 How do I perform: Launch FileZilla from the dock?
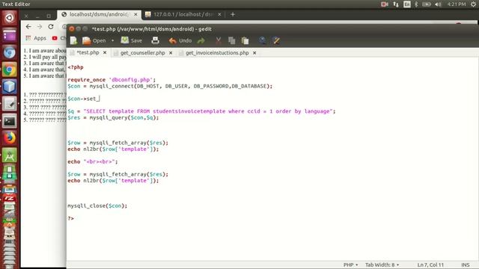coord(10,199)
